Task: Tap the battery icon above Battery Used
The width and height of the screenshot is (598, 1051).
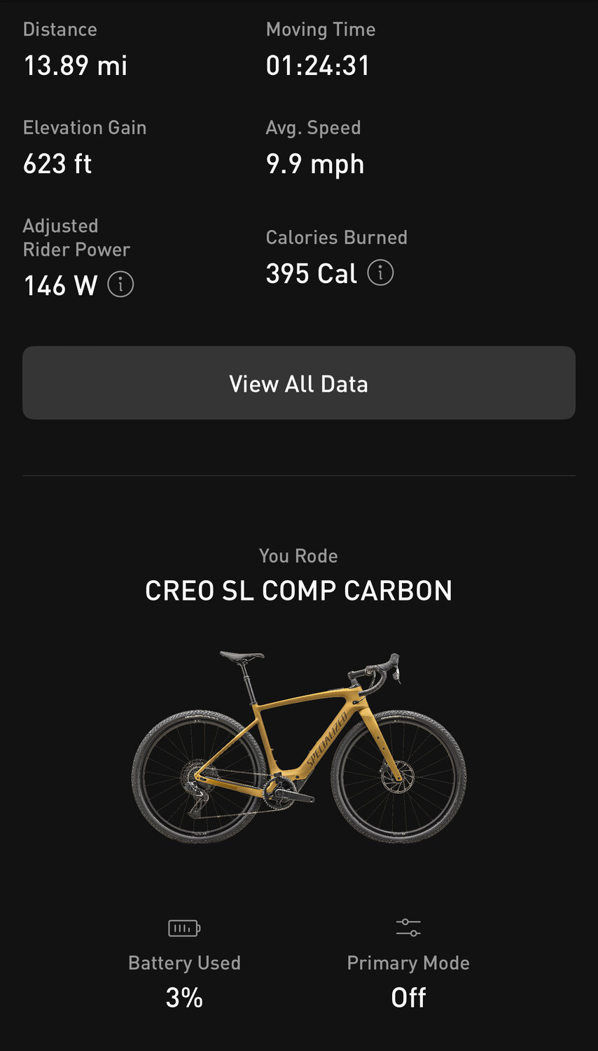Action: 184,928
